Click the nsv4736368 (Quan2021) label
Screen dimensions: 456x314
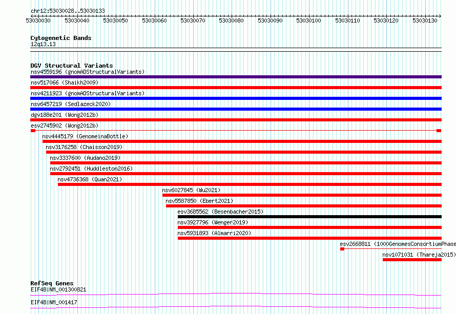point(90,179)
